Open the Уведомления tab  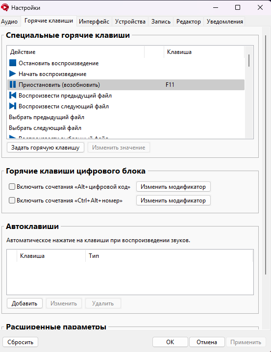pos(224,22)
